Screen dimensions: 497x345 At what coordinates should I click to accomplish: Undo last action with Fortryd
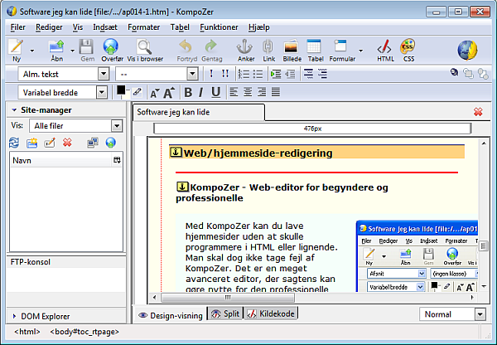[x=186, y=50]
